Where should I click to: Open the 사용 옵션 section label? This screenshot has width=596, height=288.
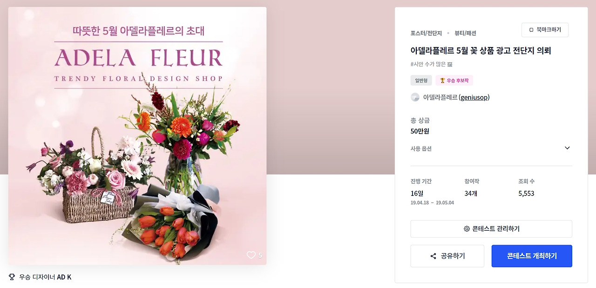(x=421, y=149)
